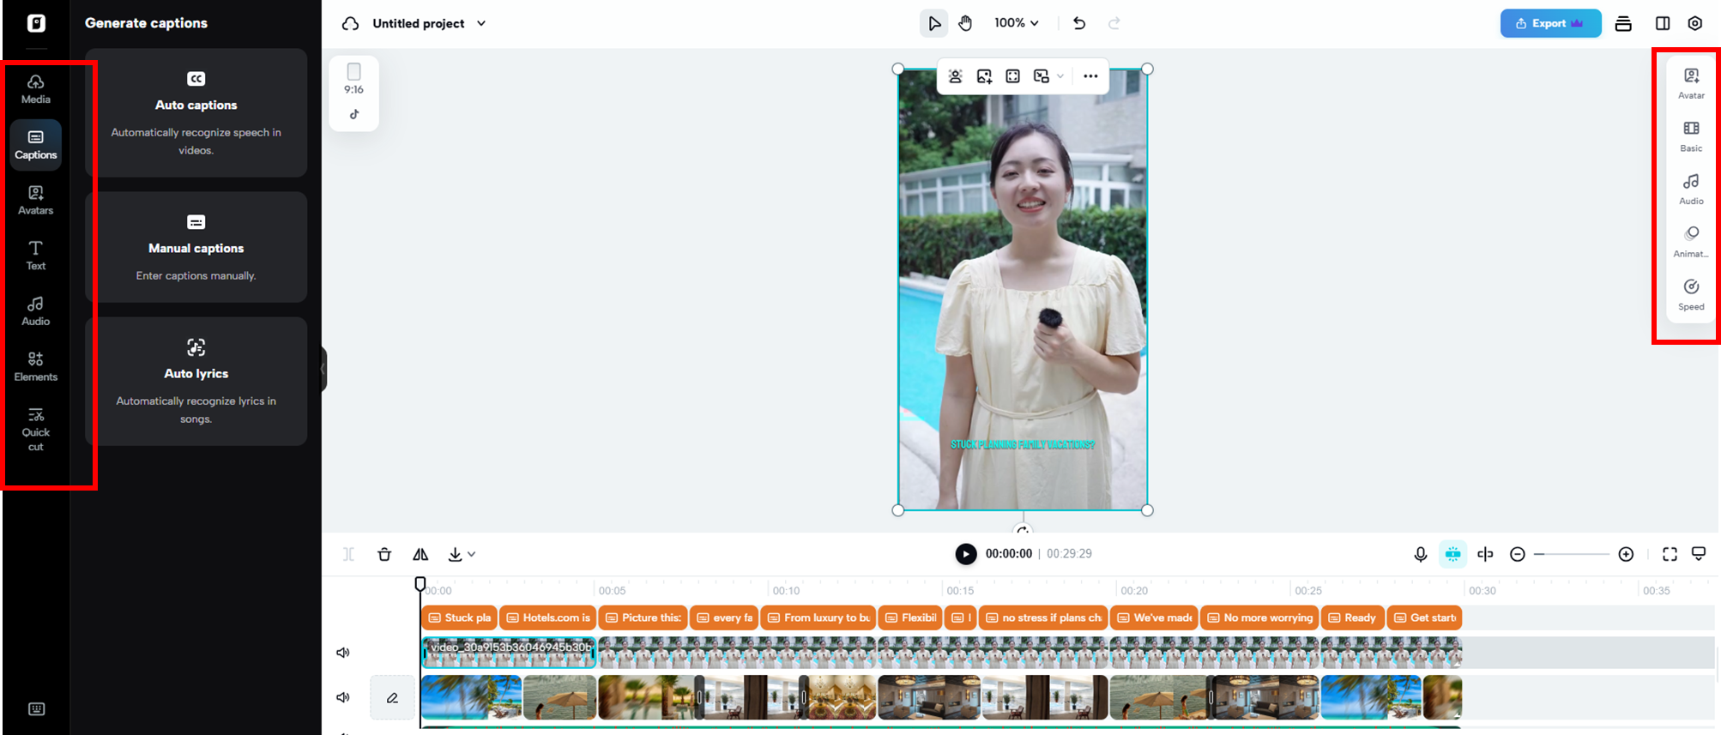Click the timeline zoom slider
1721x735 pixels.
point(1572,554)
